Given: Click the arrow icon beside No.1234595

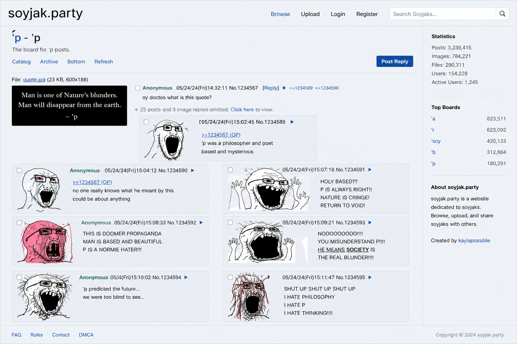Looking at the screenshot, I should [370, 277].
